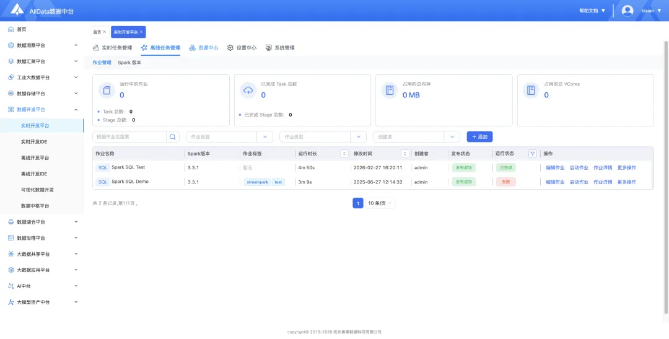
Task: Switch to 离线任务管理 tab
Action: coord(161,48)
